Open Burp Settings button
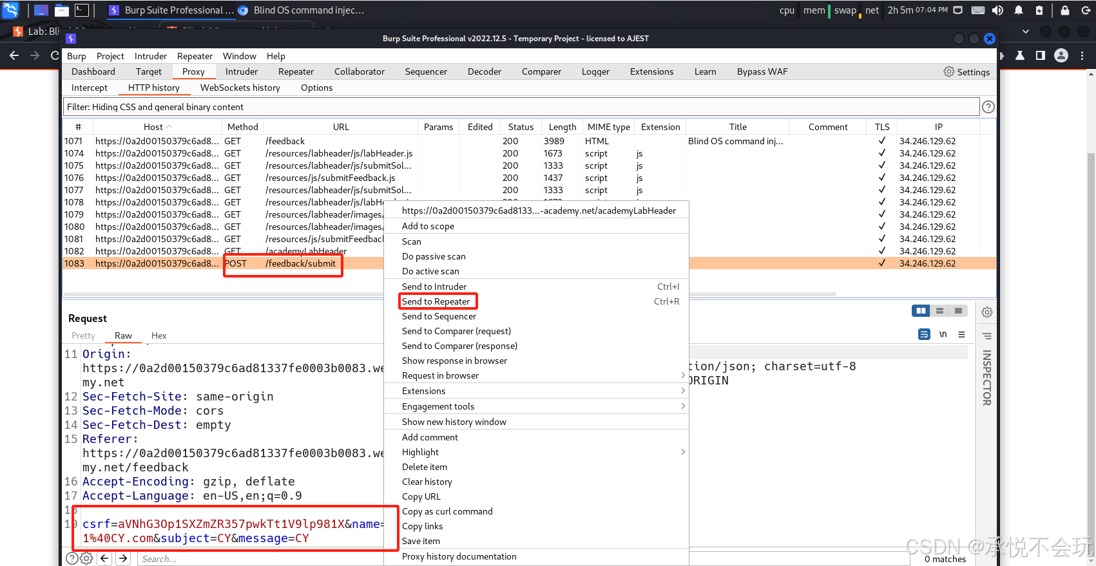The image size is (1096, 566). pos(967,71)
